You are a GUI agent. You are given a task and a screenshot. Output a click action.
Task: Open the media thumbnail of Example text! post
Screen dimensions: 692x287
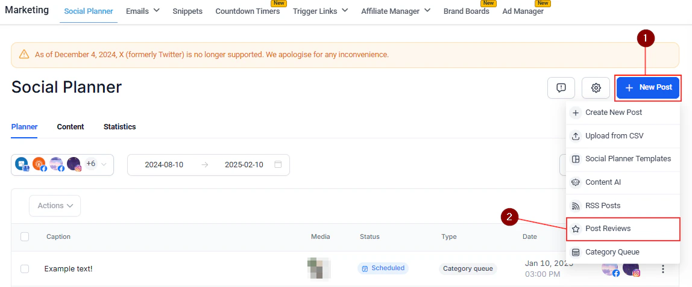pyautogui.click(x=319, y=268)
